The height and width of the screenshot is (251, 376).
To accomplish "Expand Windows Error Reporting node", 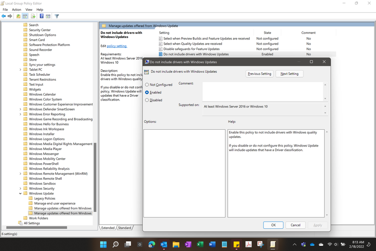I will point(20,114).
